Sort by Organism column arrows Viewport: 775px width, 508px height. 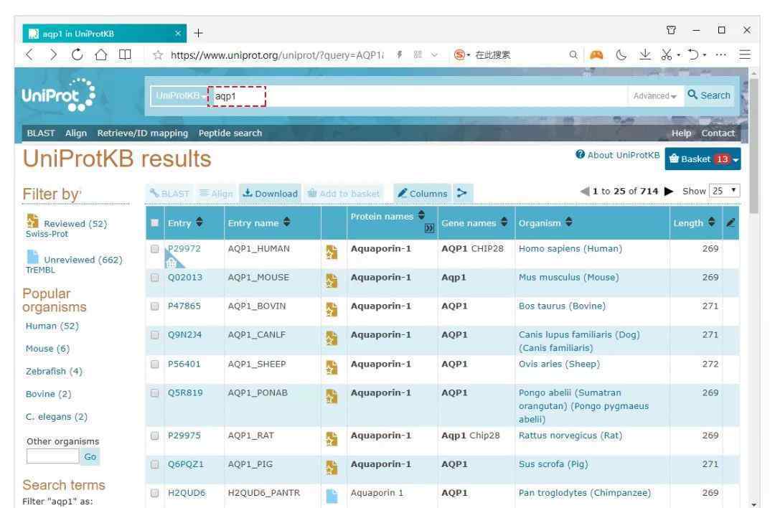click(569, 222)
